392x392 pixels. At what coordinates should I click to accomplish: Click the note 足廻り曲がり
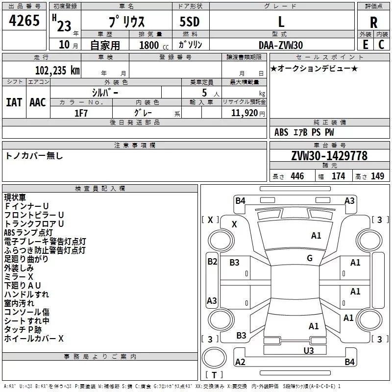[x=26, y=259]
